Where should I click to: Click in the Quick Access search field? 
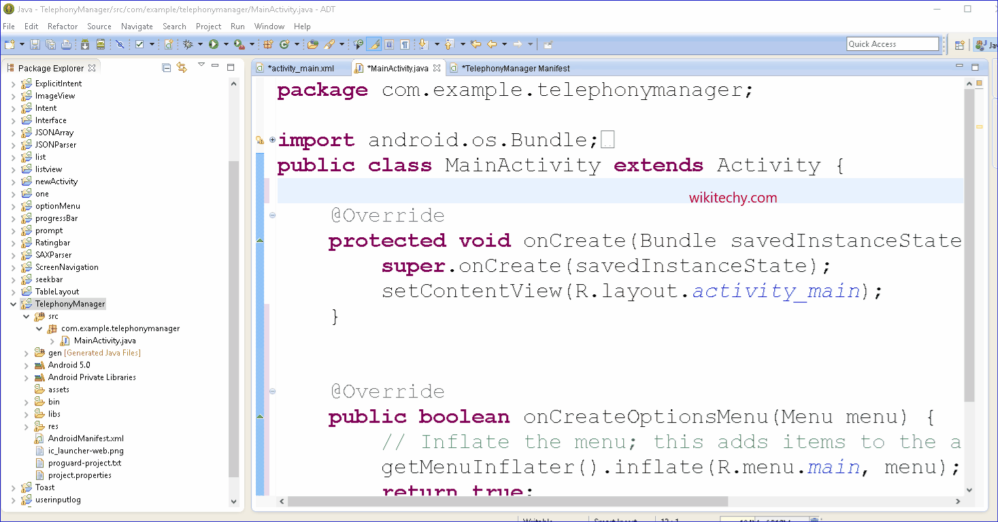[x=892, y=44]
